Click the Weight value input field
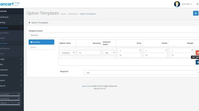This screenshot has height=111, width=199. coord(181,55)
